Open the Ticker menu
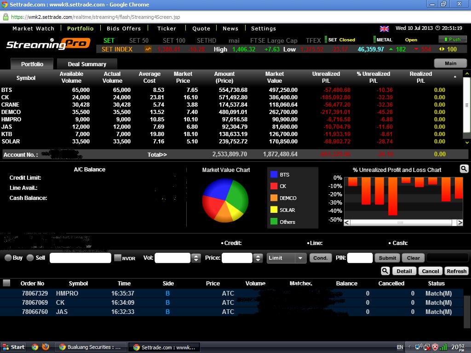The height and width of the screenshot is (353, 471). click(x=167, y=28)
